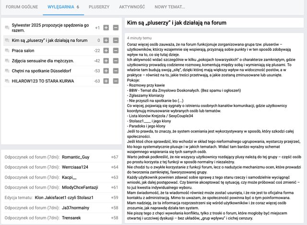Downvote the Kim są pluserzy topic
The height and width of the screenshot is (225, 307).
pos(116,40)
